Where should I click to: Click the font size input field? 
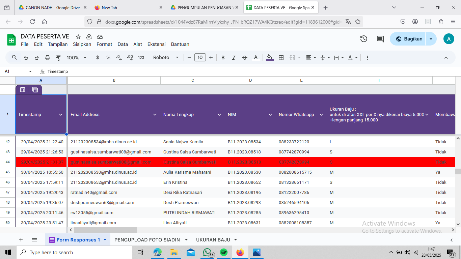point(200,58)
